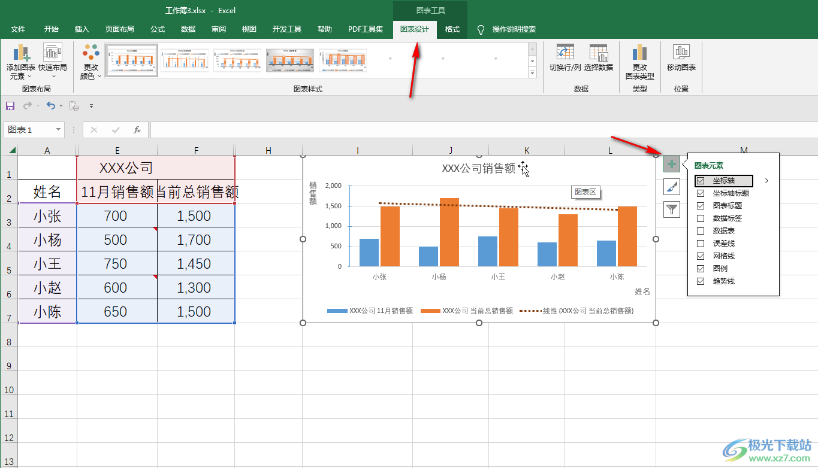Viewport: 818px width, 468px height.
Task: Toggle the 坐标轴标题 checkbox
Action: click(x=701, y=193)
